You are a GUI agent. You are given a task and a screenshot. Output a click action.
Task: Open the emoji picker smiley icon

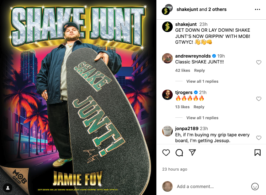(x=255, y=186)
